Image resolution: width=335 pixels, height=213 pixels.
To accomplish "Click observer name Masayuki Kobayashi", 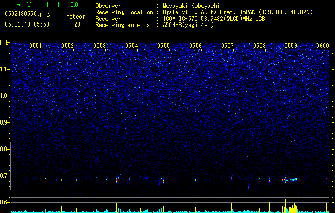I will point(191,6).
